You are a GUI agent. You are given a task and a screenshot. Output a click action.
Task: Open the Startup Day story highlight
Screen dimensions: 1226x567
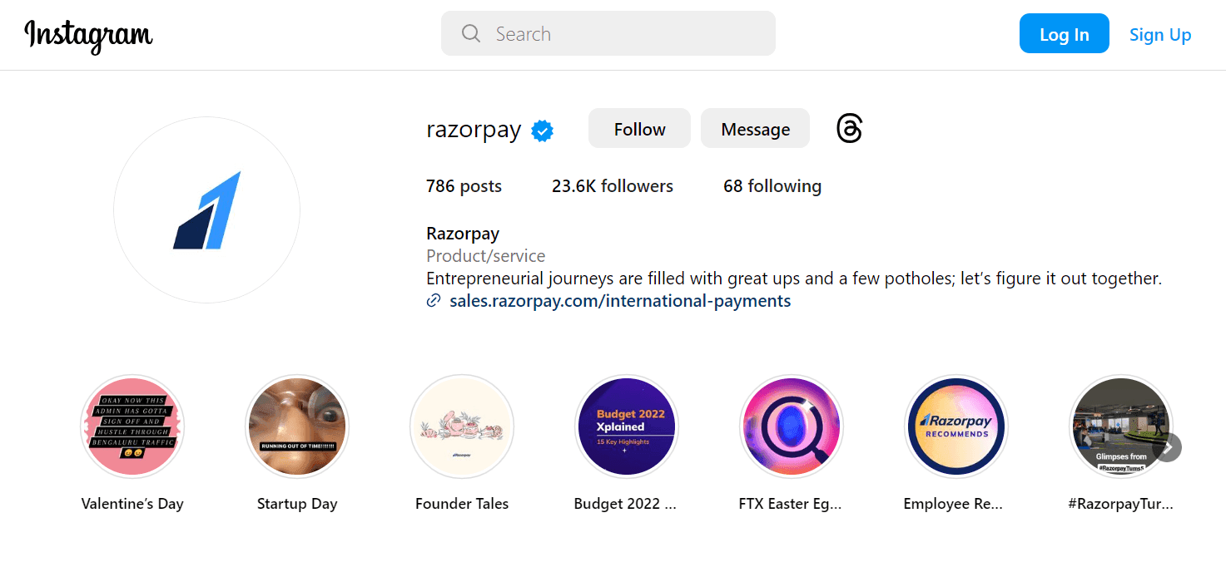pos(297,426)
